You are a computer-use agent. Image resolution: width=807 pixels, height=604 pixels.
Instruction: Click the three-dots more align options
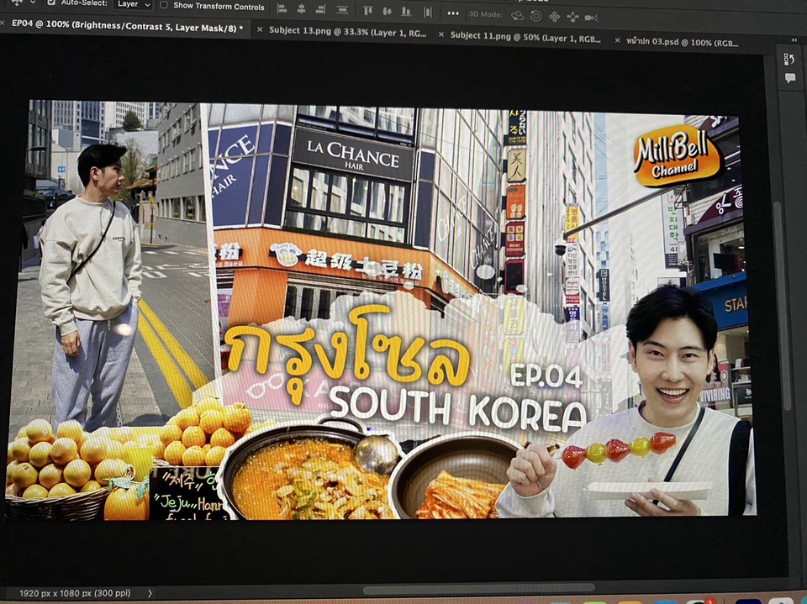pyautogui.click(x=453, y=13)
